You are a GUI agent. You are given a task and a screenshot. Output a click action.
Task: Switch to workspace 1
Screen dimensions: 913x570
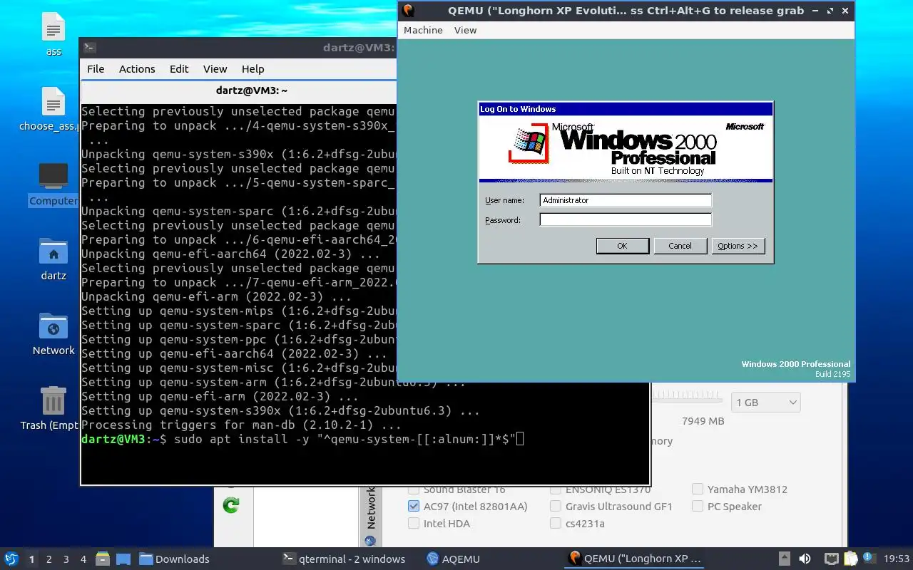click(31, 559)
